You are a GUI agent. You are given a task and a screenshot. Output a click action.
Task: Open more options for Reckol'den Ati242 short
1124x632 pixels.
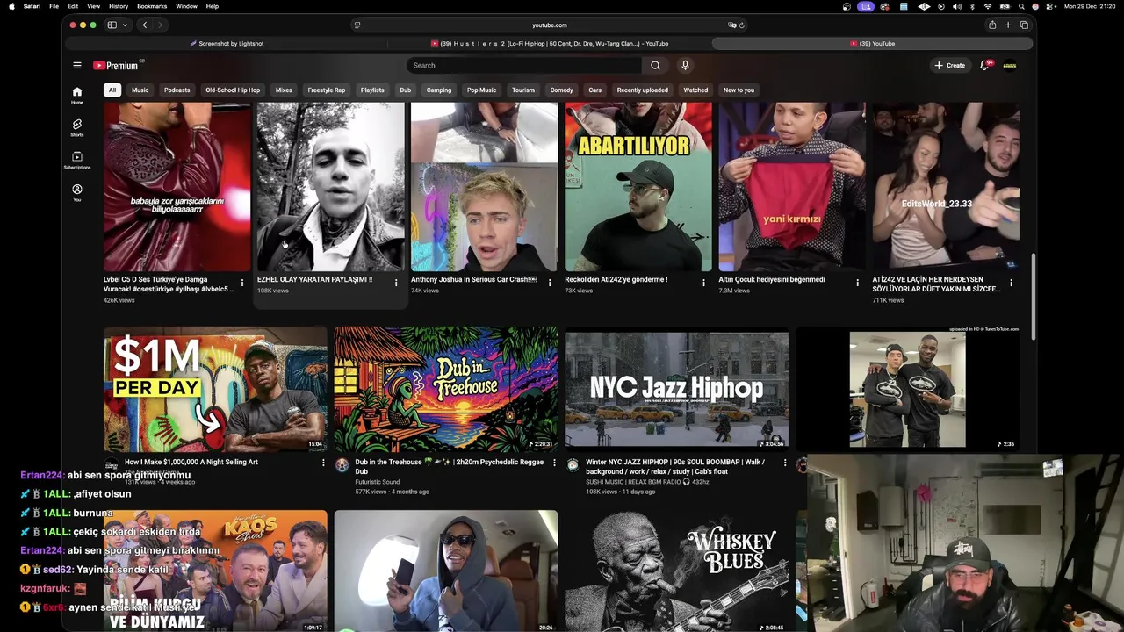703,283
